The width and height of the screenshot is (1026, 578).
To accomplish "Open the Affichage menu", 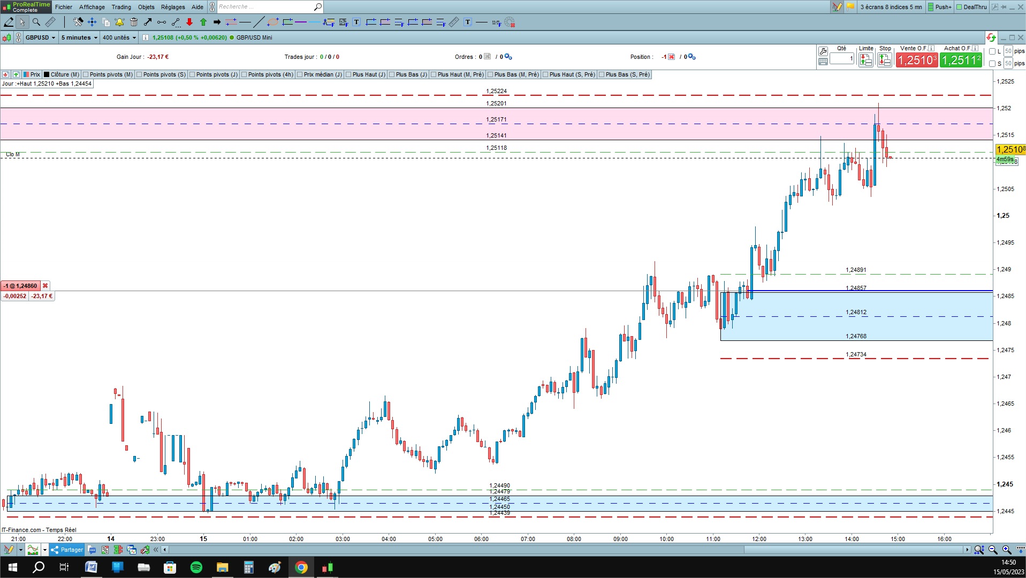I will tap(92, 7).
